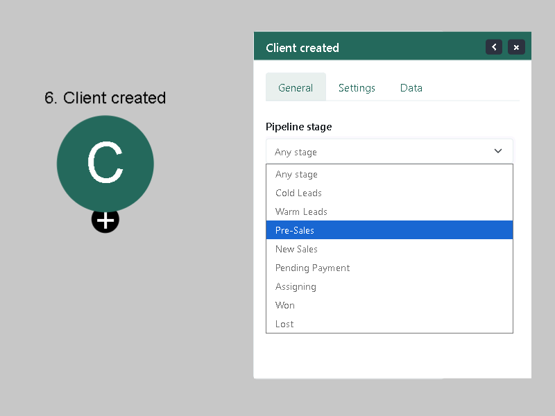The height and width of the screenshot is (416, 555).
Task: Click the "6. Client created" node label
Action: [105, 98]
